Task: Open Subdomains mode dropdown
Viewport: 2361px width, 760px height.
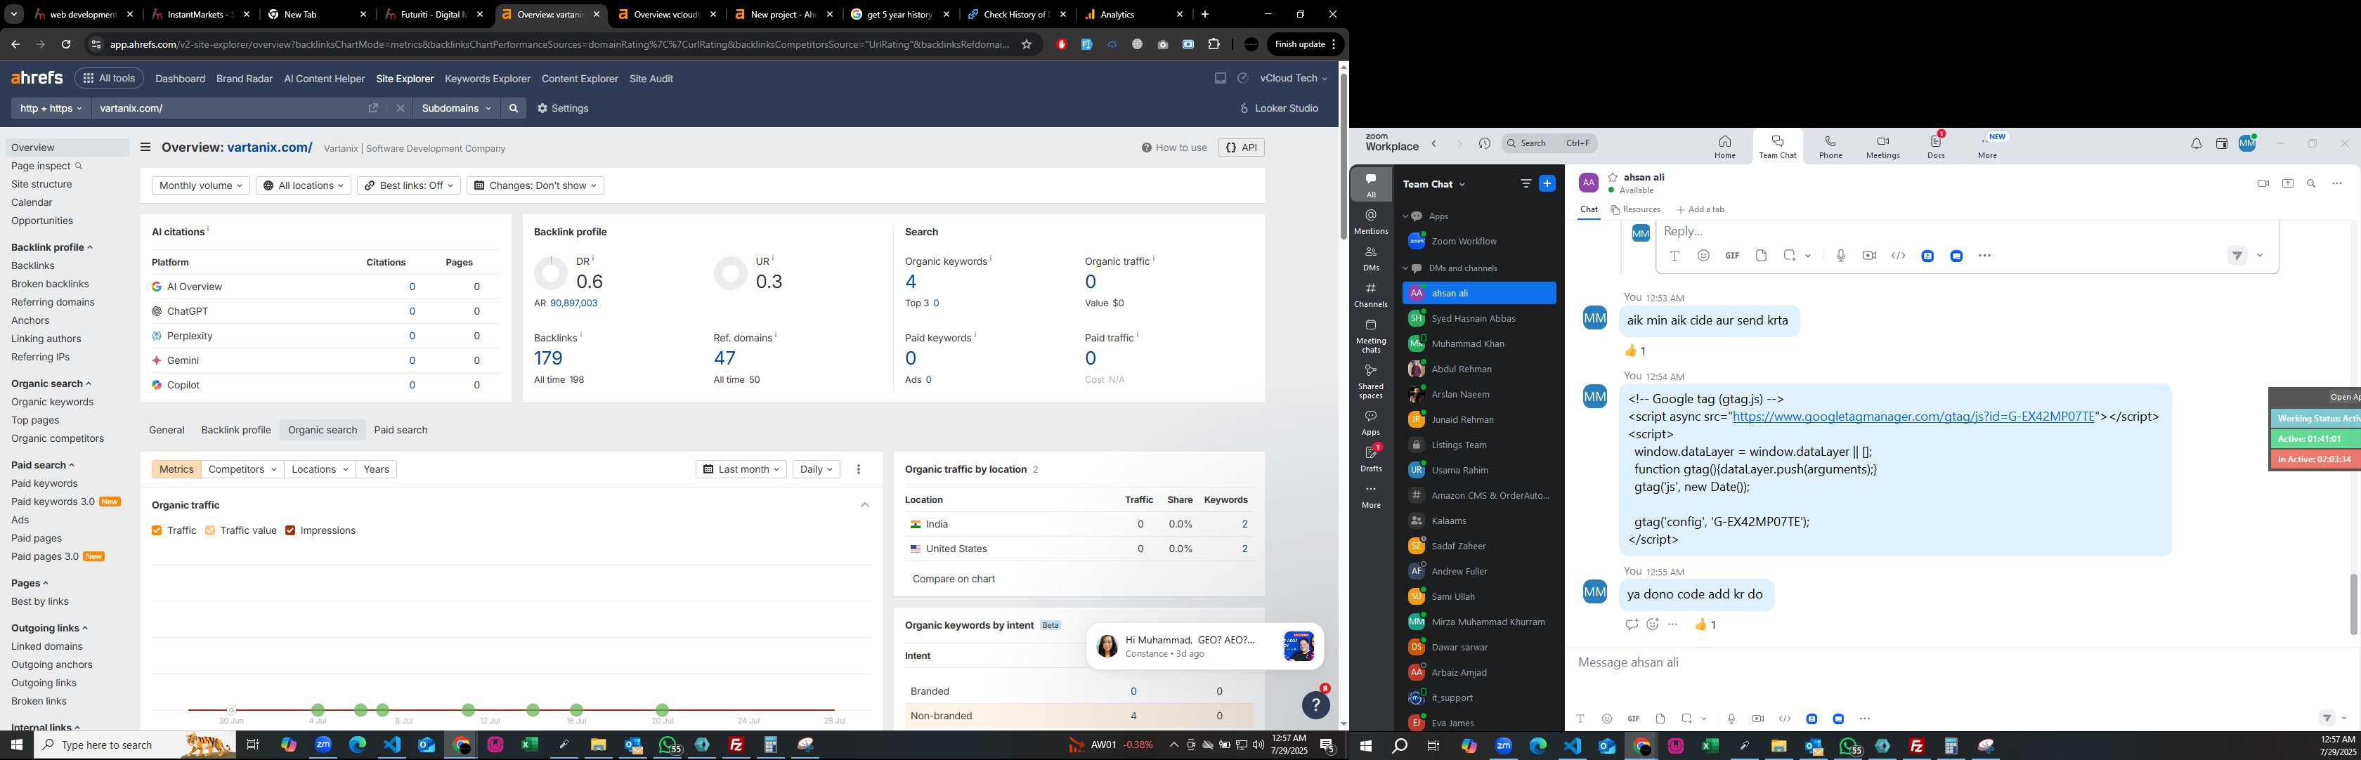Action: point(457,108)
